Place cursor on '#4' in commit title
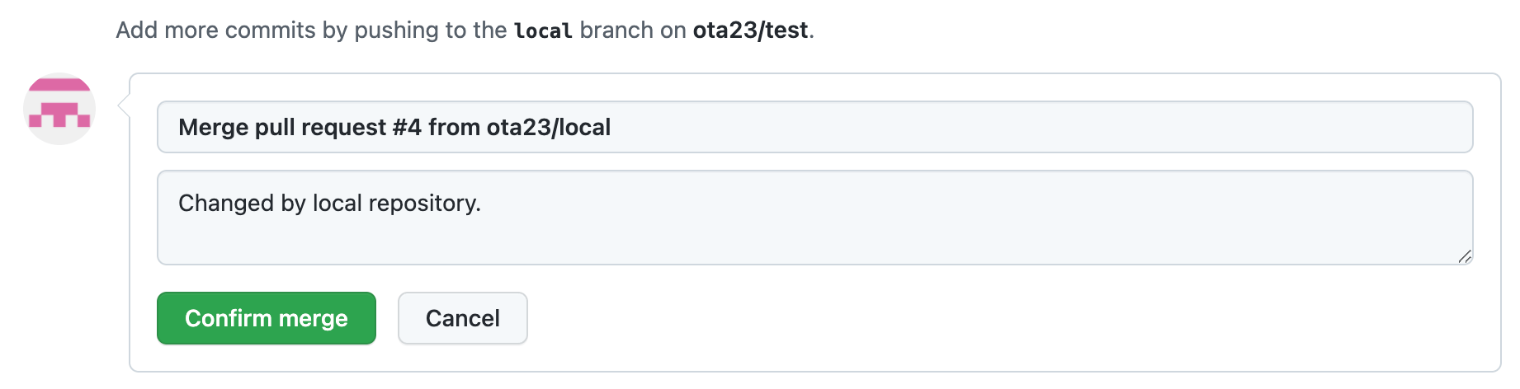This screenshot has width=1520, height=389. [407, 128]
